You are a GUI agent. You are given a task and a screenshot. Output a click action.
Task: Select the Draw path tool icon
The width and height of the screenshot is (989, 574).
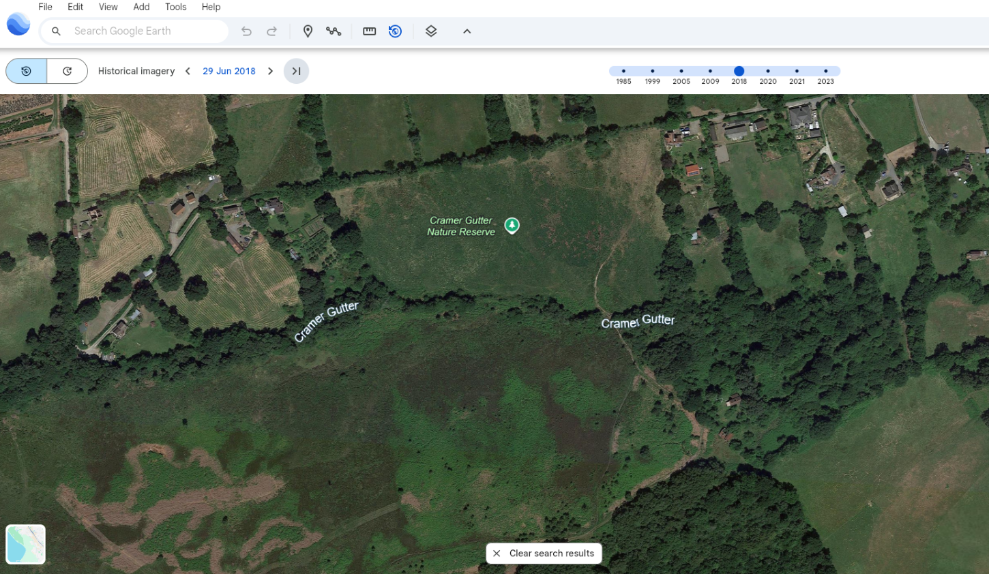click(x=334, y=31)
